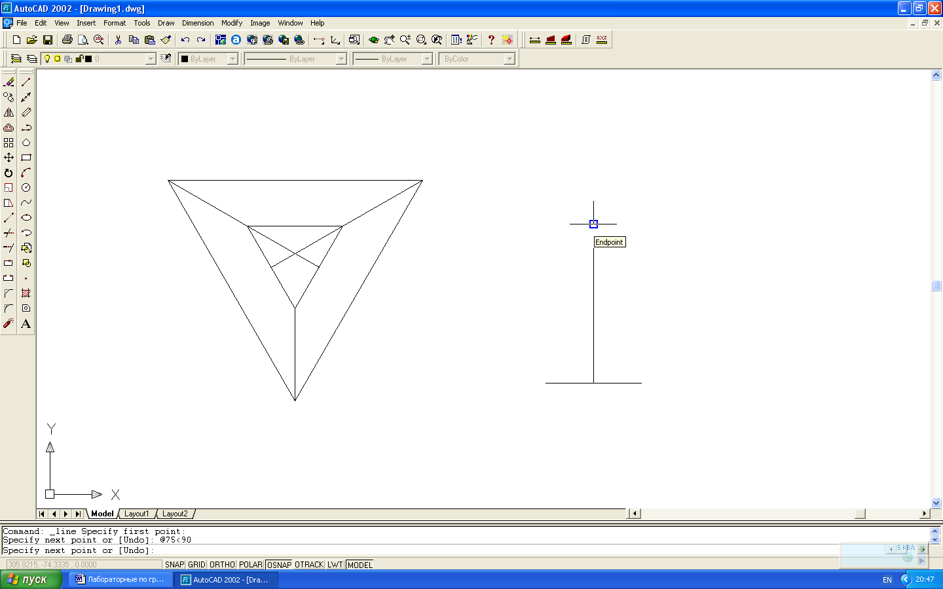Image resolution: width=943 pixels, height=589 pixels.
Task: Click the Layer Previous icon
Action: point(166,59)
